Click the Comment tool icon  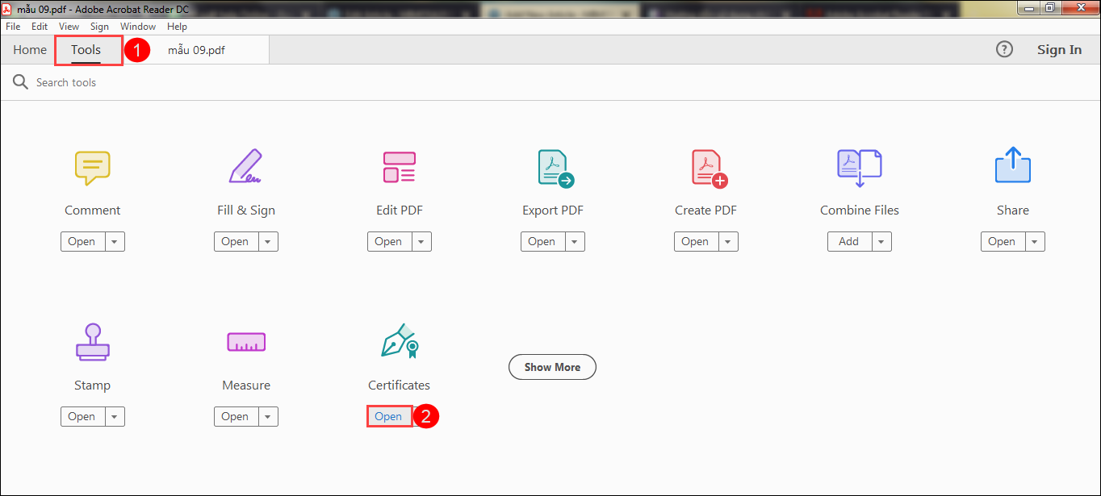click(92, 168)
